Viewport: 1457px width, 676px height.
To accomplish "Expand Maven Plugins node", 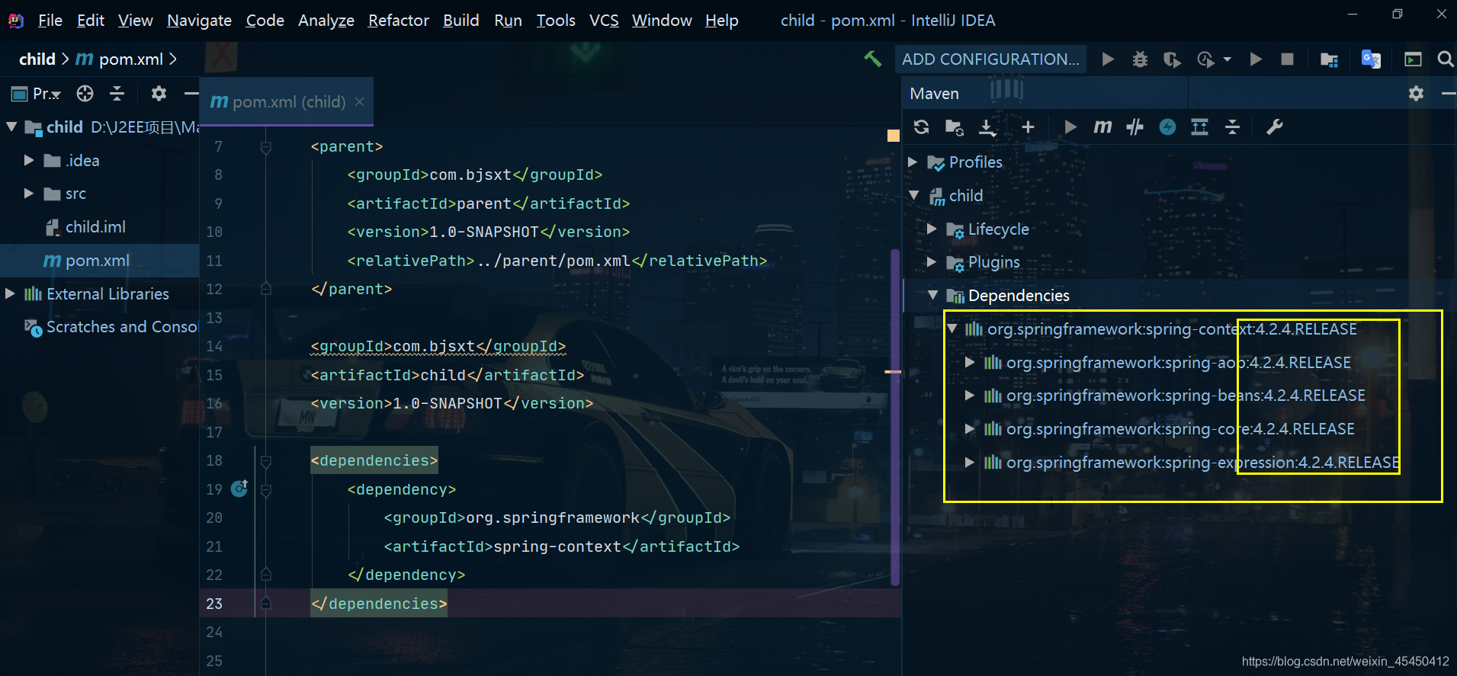I will click(932, 261).
